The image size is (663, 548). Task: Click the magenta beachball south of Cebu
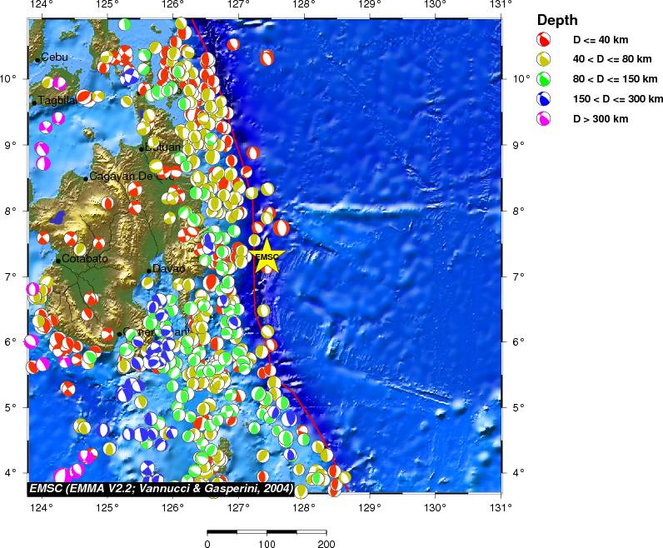[59, 83]
